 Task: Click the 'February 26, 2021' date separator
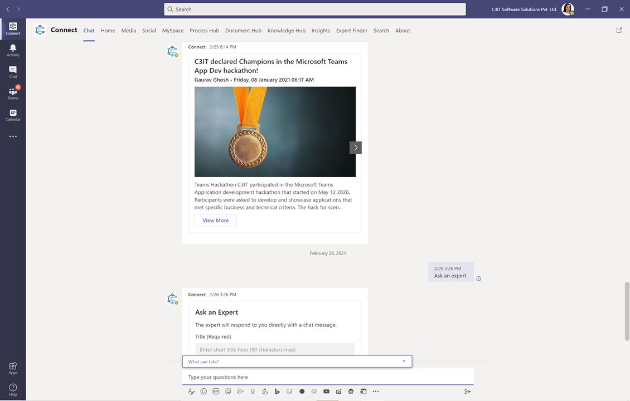[x=328, y=253]
